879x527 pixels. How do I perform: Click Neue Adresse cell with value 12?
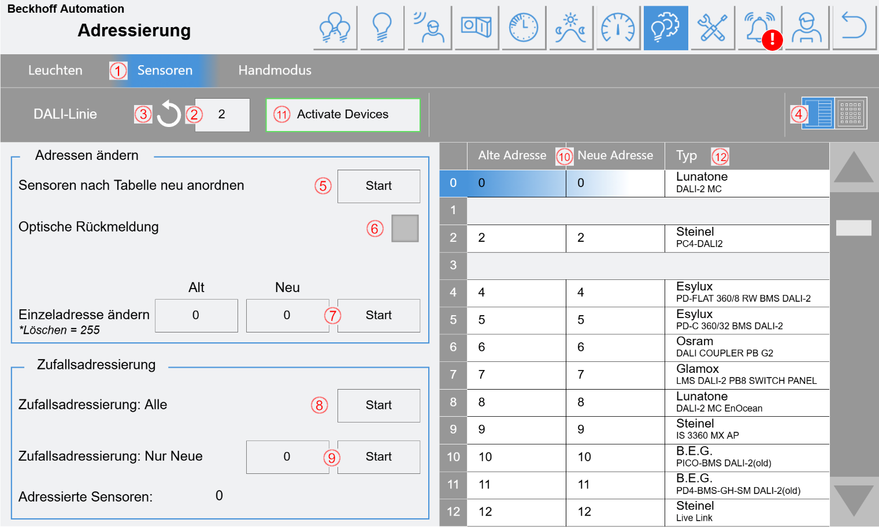[615, 513]
